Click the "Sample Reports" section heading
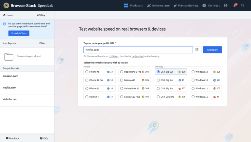This screenshot has height=142, width=251. tap(11, 68)
